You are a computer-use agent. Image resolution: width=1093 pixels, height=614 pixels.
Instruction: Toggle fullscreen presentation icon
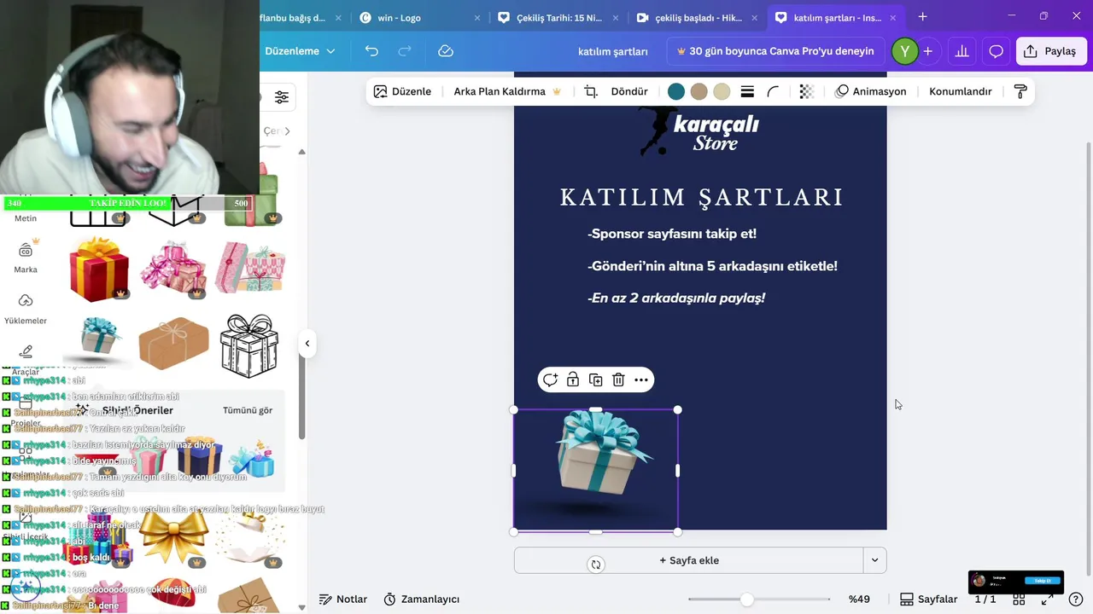1047,600
